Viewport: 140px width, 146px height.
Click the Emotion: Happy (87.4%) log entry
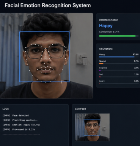tap(21, 125)
